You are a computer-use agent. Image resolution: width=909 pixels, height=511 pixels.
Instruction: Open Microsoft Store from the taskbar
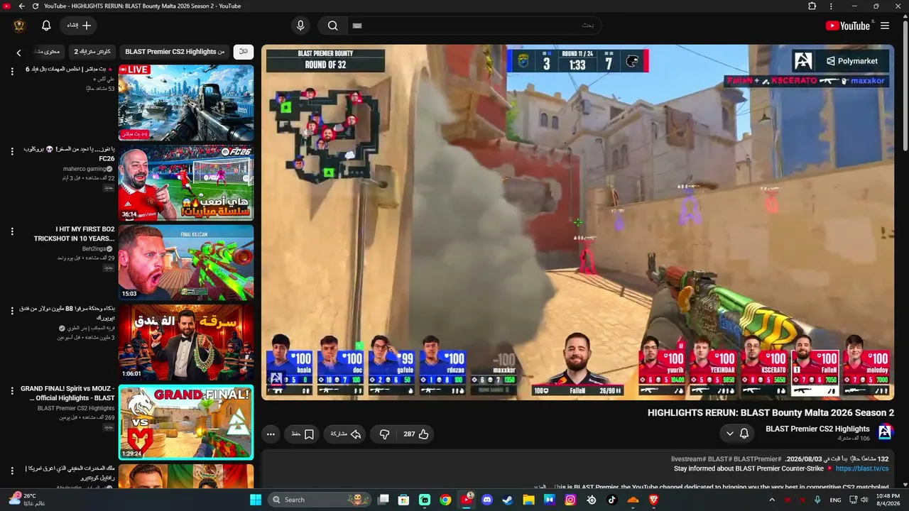tap(403, 500)
